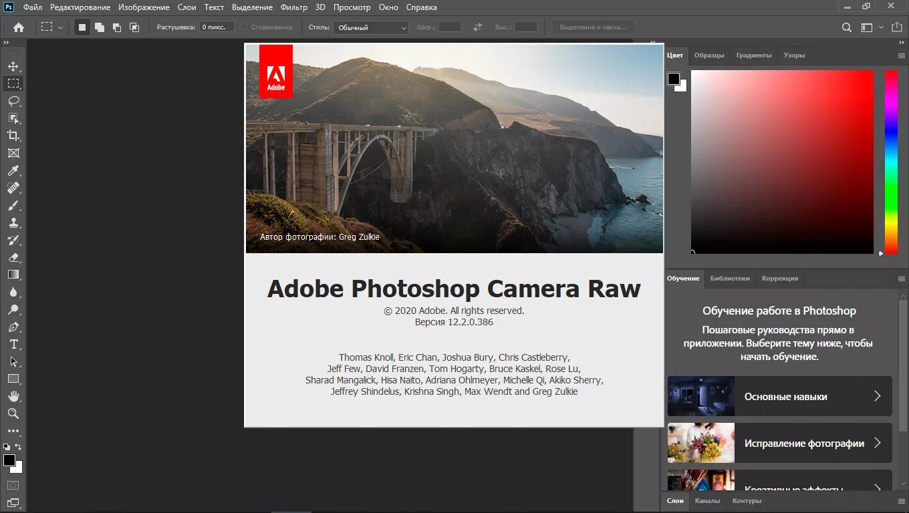Viewport: 909px width, 513px height.
Task: Switch to the Коррекция tab
Action: tap(780, 279)
